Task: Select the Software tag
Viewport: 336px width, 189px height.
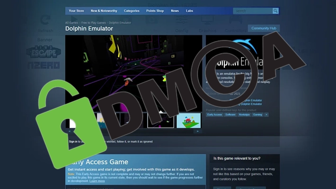Action: [230, 114]
